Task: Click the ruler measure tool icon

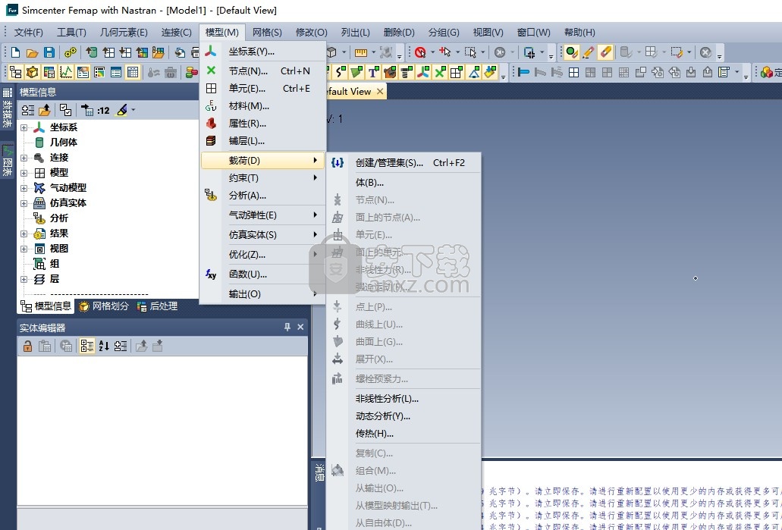Action: (x=361, y=52)
